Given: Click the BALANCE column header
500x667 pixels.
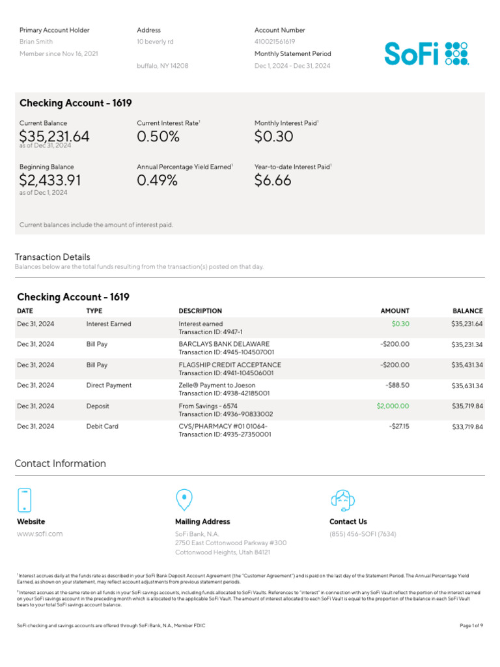Looking at the screenshot, I should click(467, 311).
